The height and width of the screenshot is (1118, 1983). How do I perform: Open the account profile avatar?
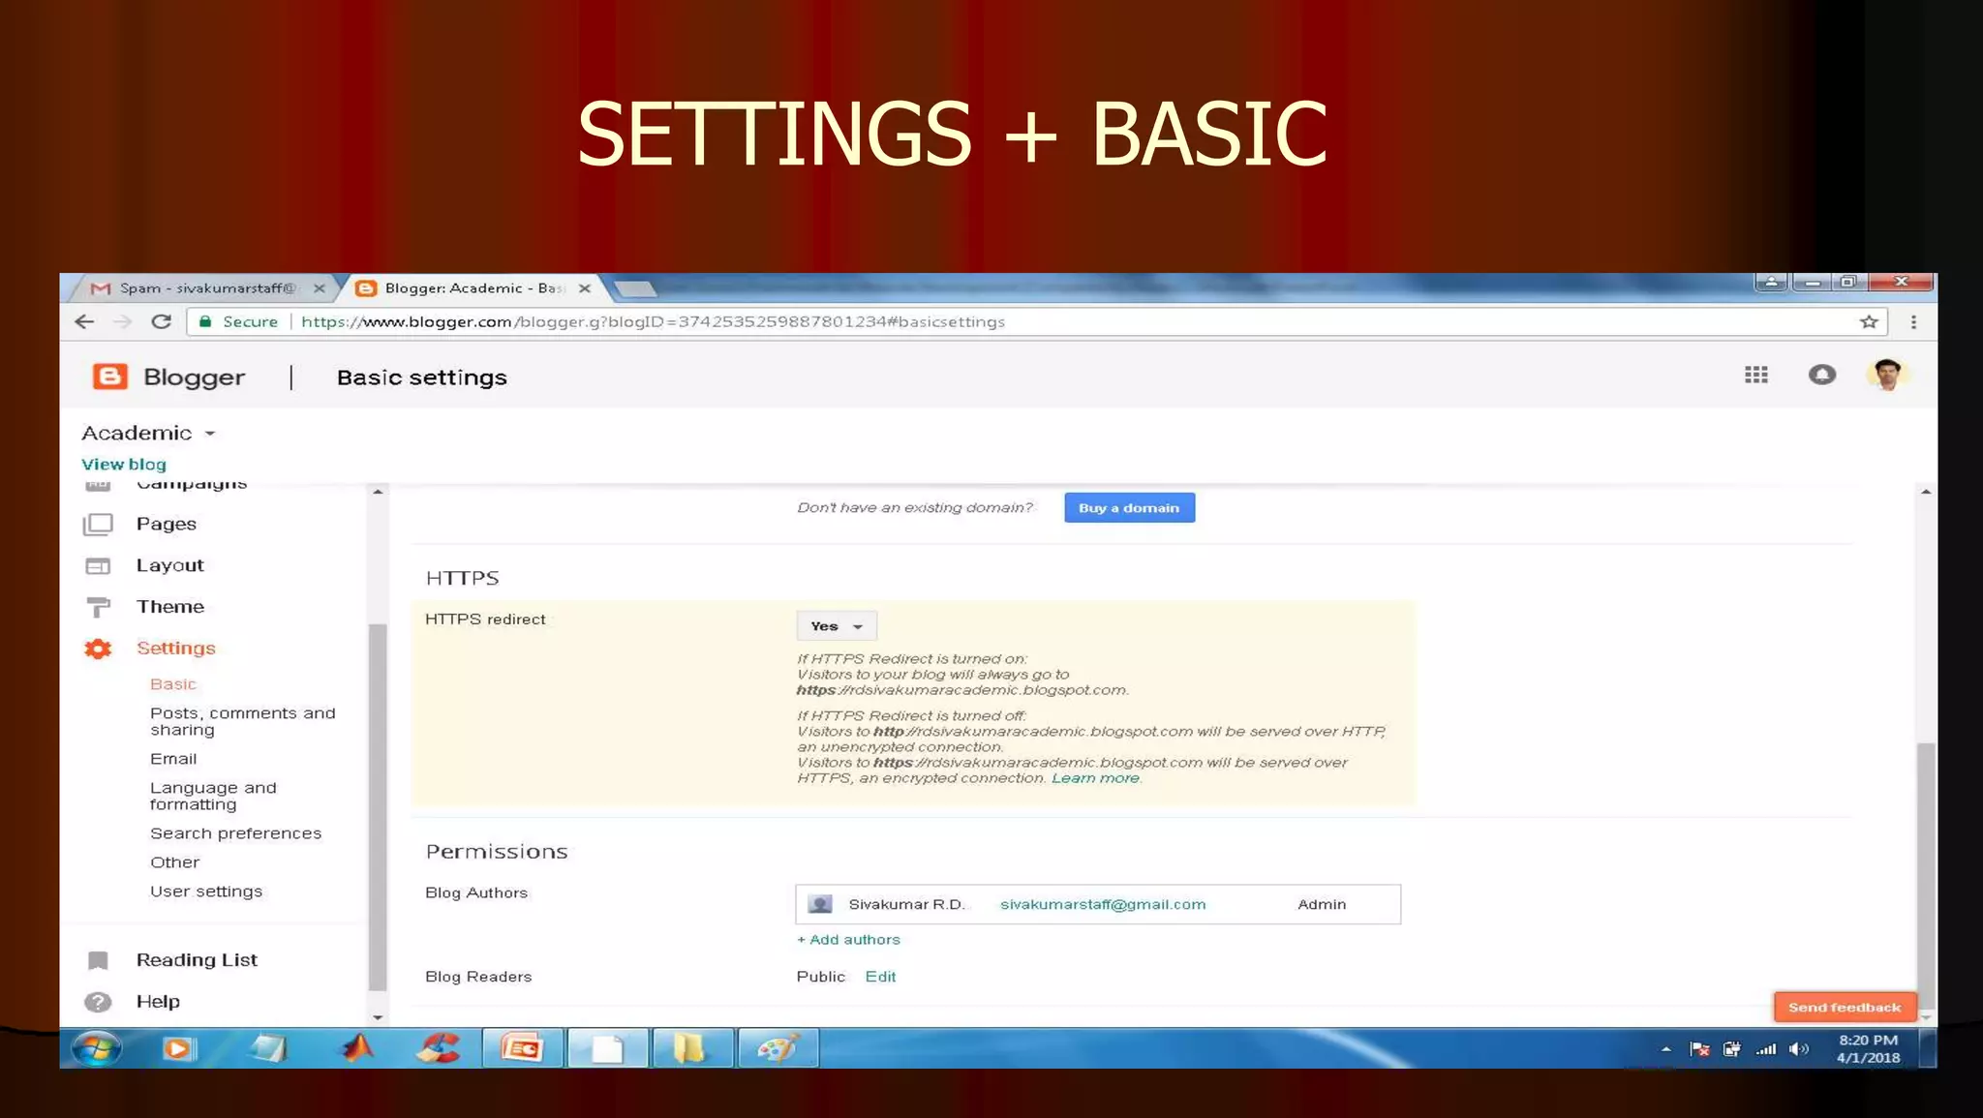click(x=1887, y=375)
